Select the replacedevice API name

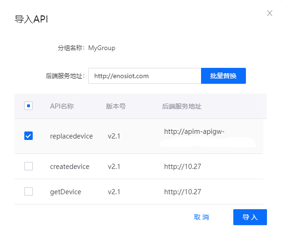coord(71,136)
